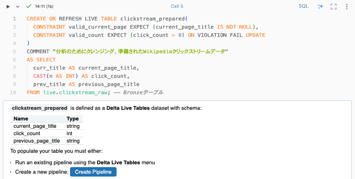Screen dimensions: 355x179
Task: Click Delta Live Tables bold text in header
Action: click(x=128, y=108)
